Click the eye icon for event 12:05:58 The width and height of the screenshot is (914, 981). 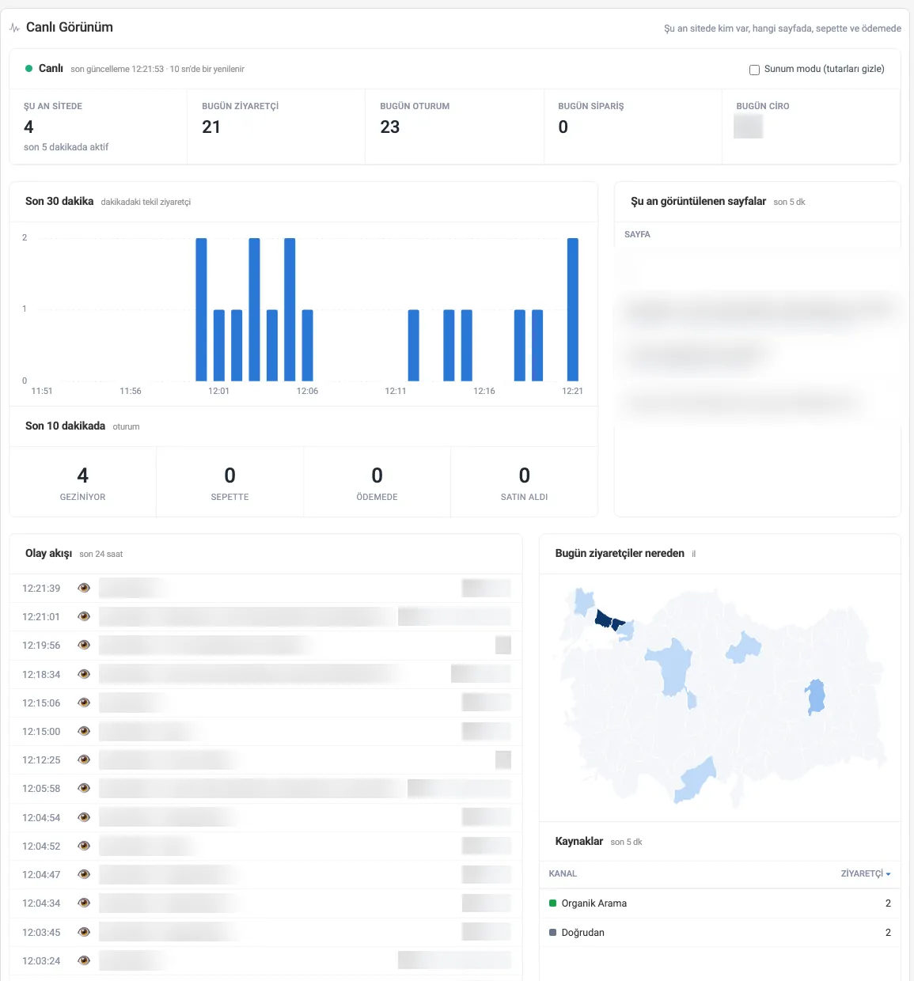tap(84, 788)
